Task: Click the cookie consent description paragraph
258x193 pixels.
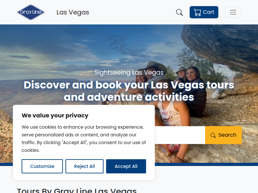Action: click(x=84, y=139)
